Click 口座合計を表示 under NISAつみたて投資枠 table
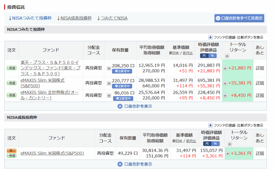This screenshot has width=276, height=170. (135, 106)
